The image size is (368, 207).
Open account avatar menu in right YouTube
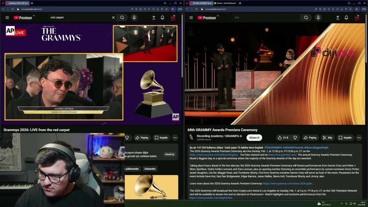(x=357, y=18)
